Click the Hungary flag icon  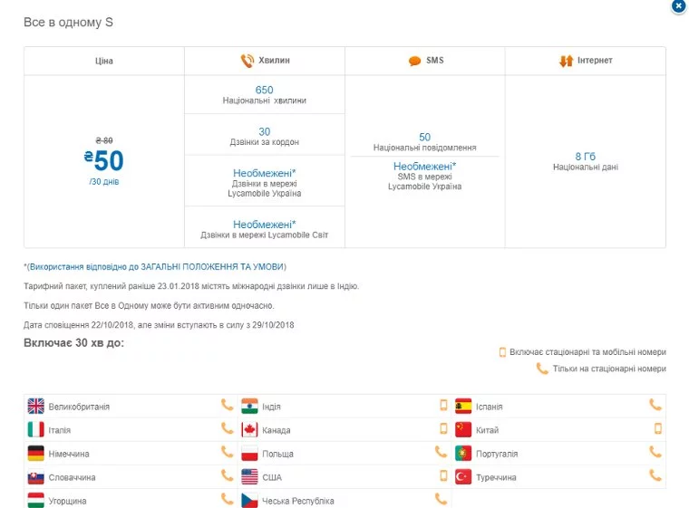[35, 500]
